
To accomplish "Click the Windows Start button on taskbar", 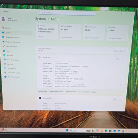I will (x=67, y=130).
